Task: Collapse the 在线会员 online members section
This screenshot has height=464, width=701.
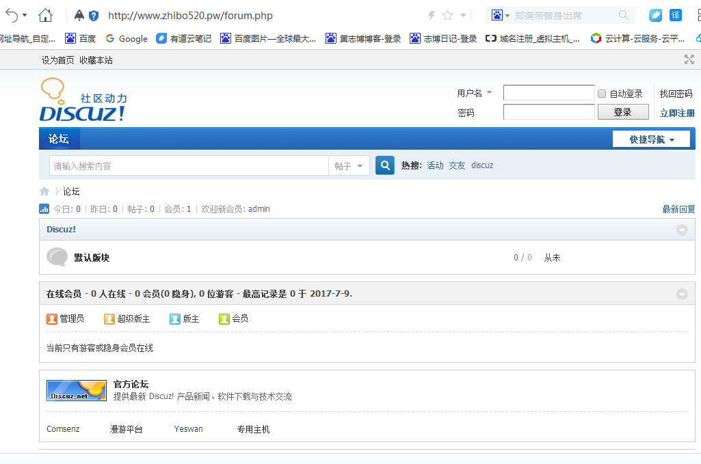Action: (x=682, y=294)
